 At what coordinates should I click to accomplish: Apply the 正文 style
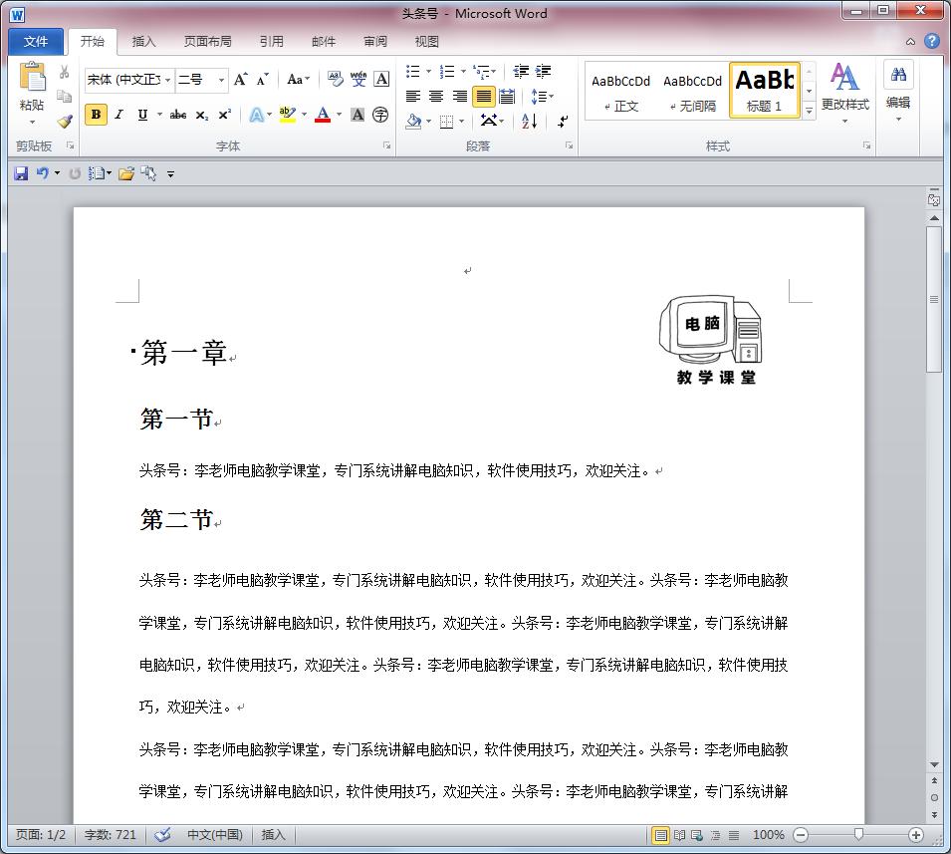(x=621, y=88)
